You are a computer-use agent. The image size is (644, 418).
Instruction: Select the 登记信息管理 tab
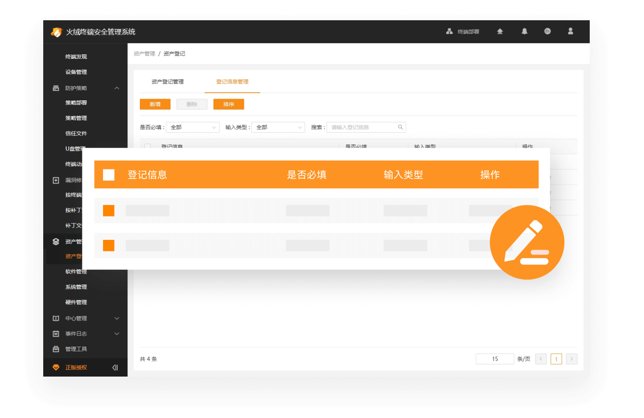pos(232,81)
